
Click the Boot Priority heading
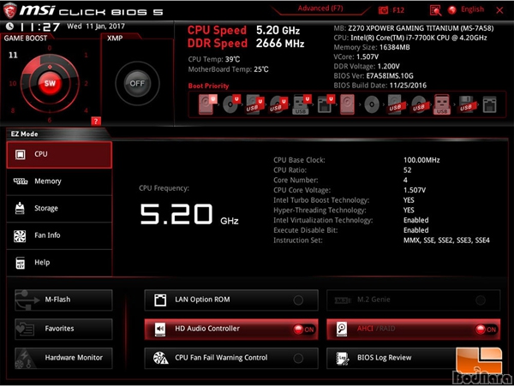point(208,86)
